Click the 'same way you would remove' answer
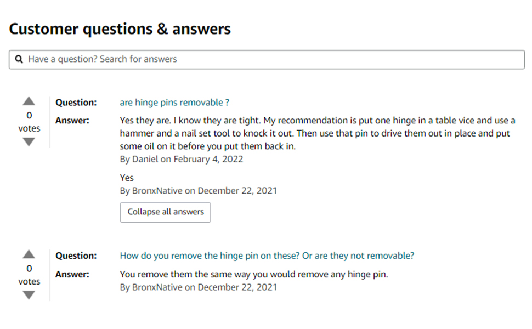 click(x=254, y=275)
